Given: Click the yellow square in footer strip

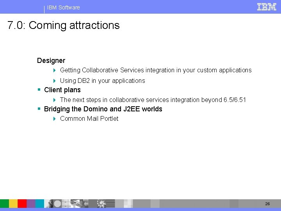Looking at the screenshot, I should click(13, 204).
